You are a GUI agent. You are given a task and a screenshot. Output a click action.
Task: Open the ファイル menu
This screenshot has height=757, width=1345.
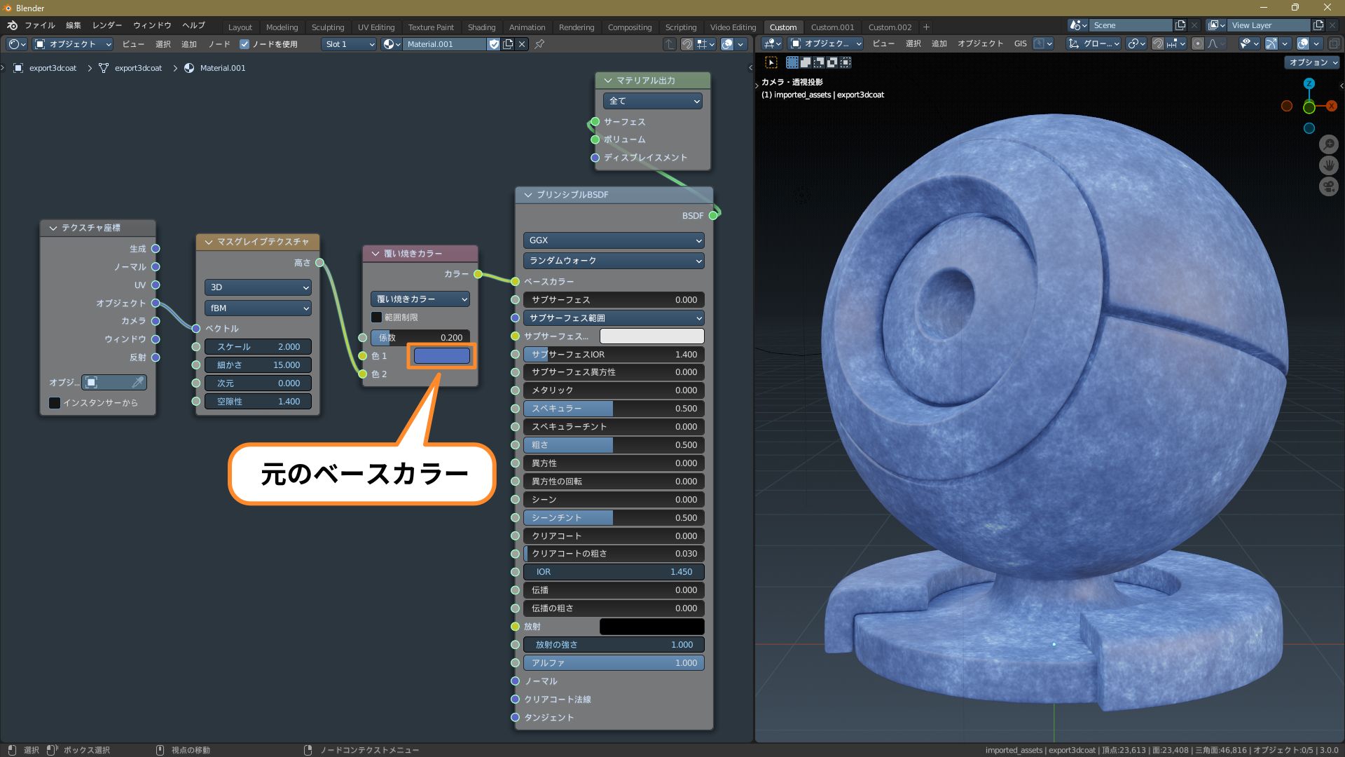pos(40,25)
